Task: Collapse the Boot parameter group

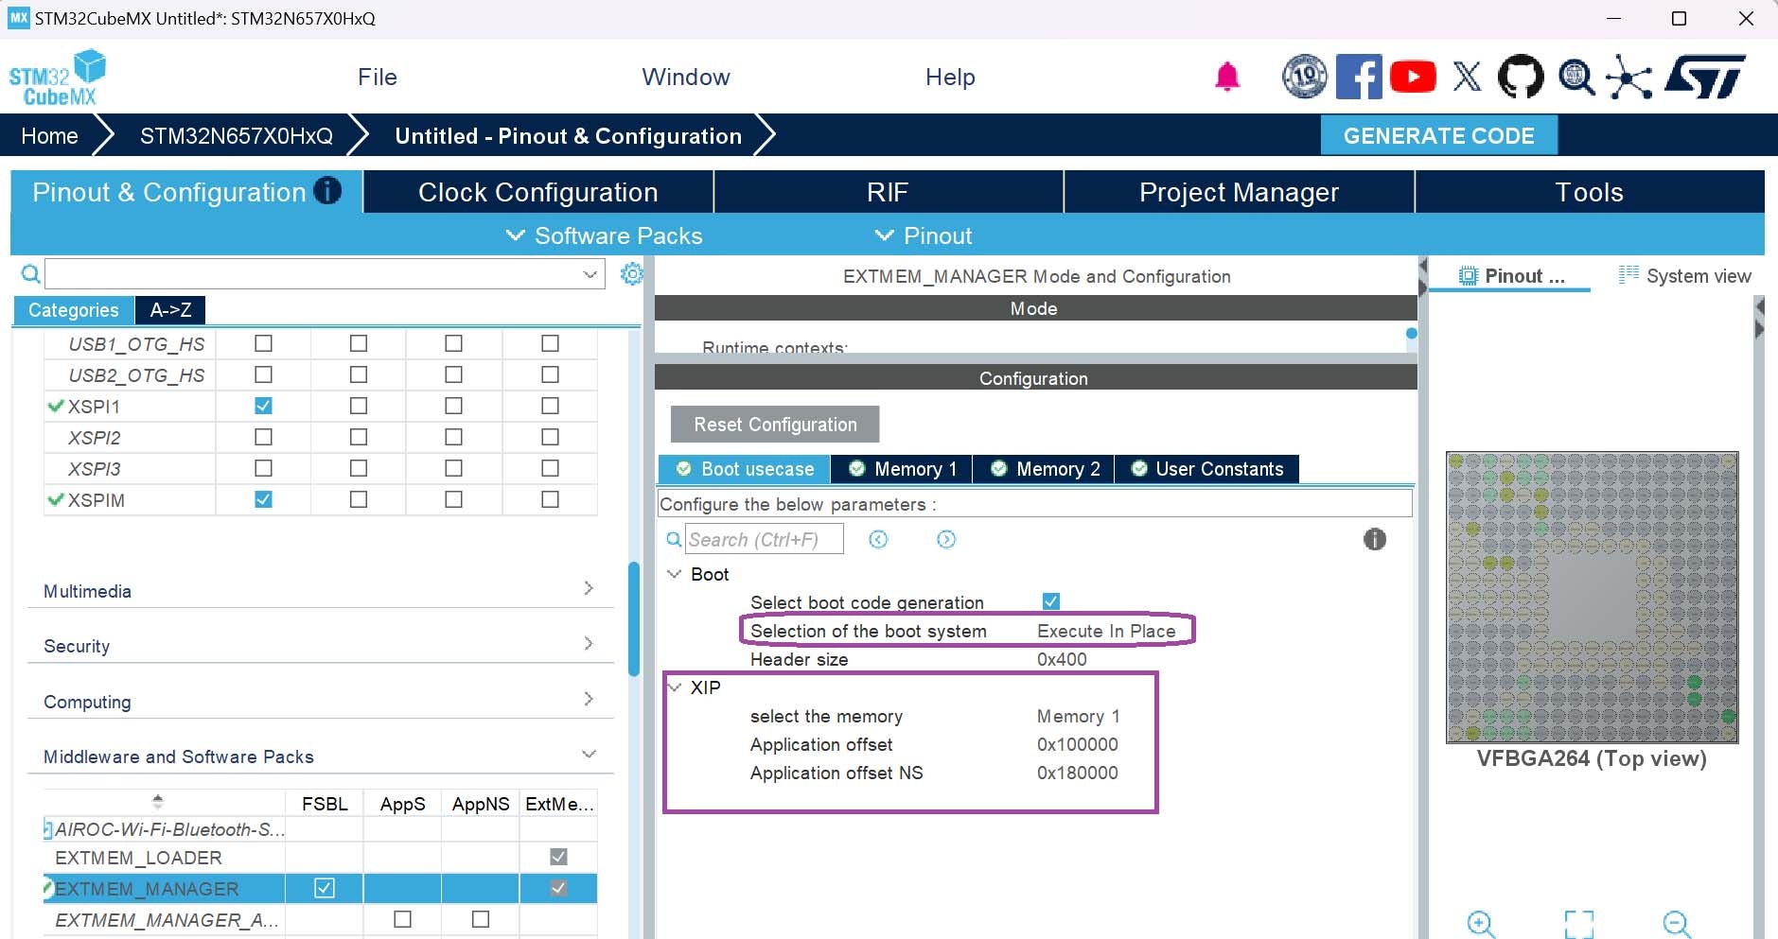Action: 675,574
